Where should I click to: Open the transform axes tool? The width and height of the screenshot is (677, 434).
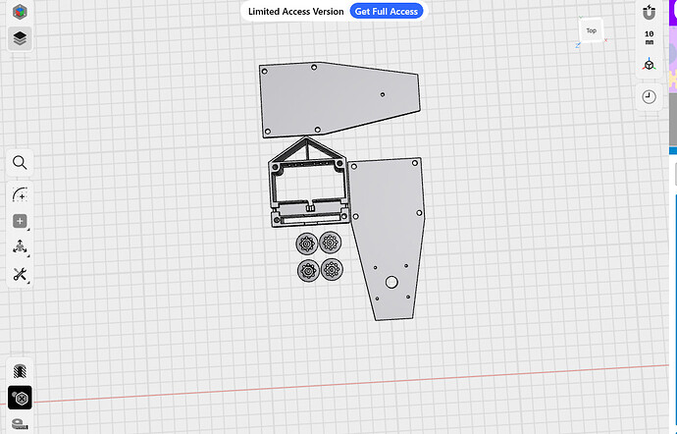point(20,247)
